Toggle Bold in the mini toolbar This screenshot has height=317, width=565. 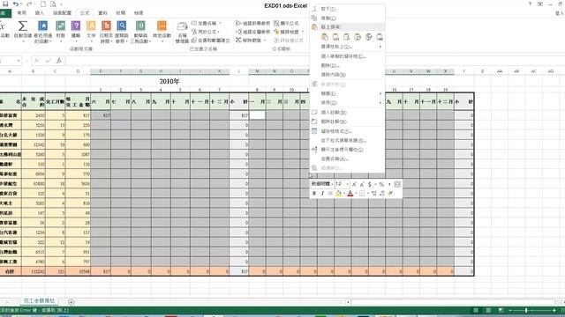point(314,194)
